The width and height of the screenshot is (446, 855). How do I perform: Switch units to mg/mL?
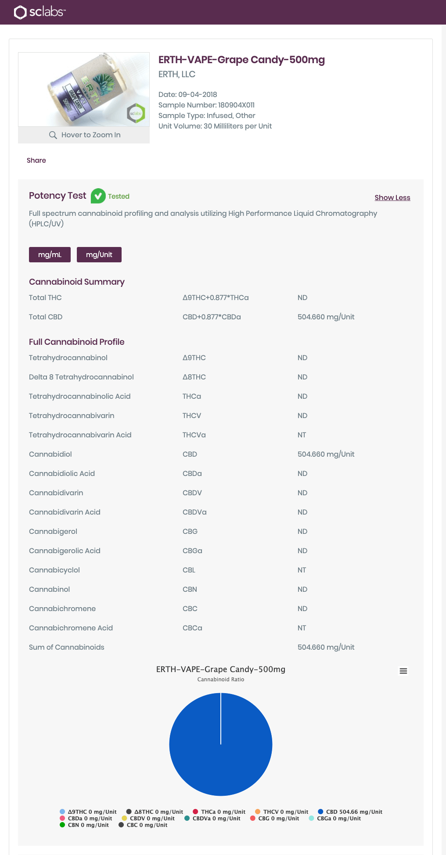tap(50, 255)
